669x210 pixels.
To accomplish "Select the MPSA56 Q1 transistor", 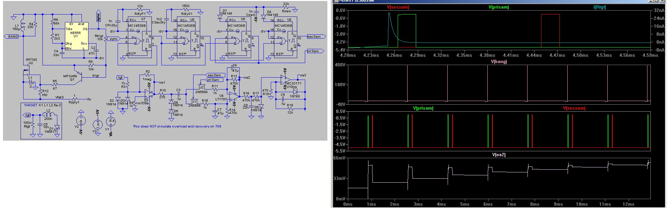I will [78, 73].
